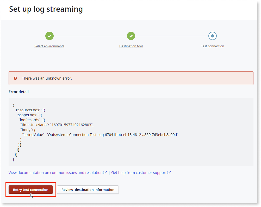Click Review destination information

pyautogui.click(x=88, y=190)
